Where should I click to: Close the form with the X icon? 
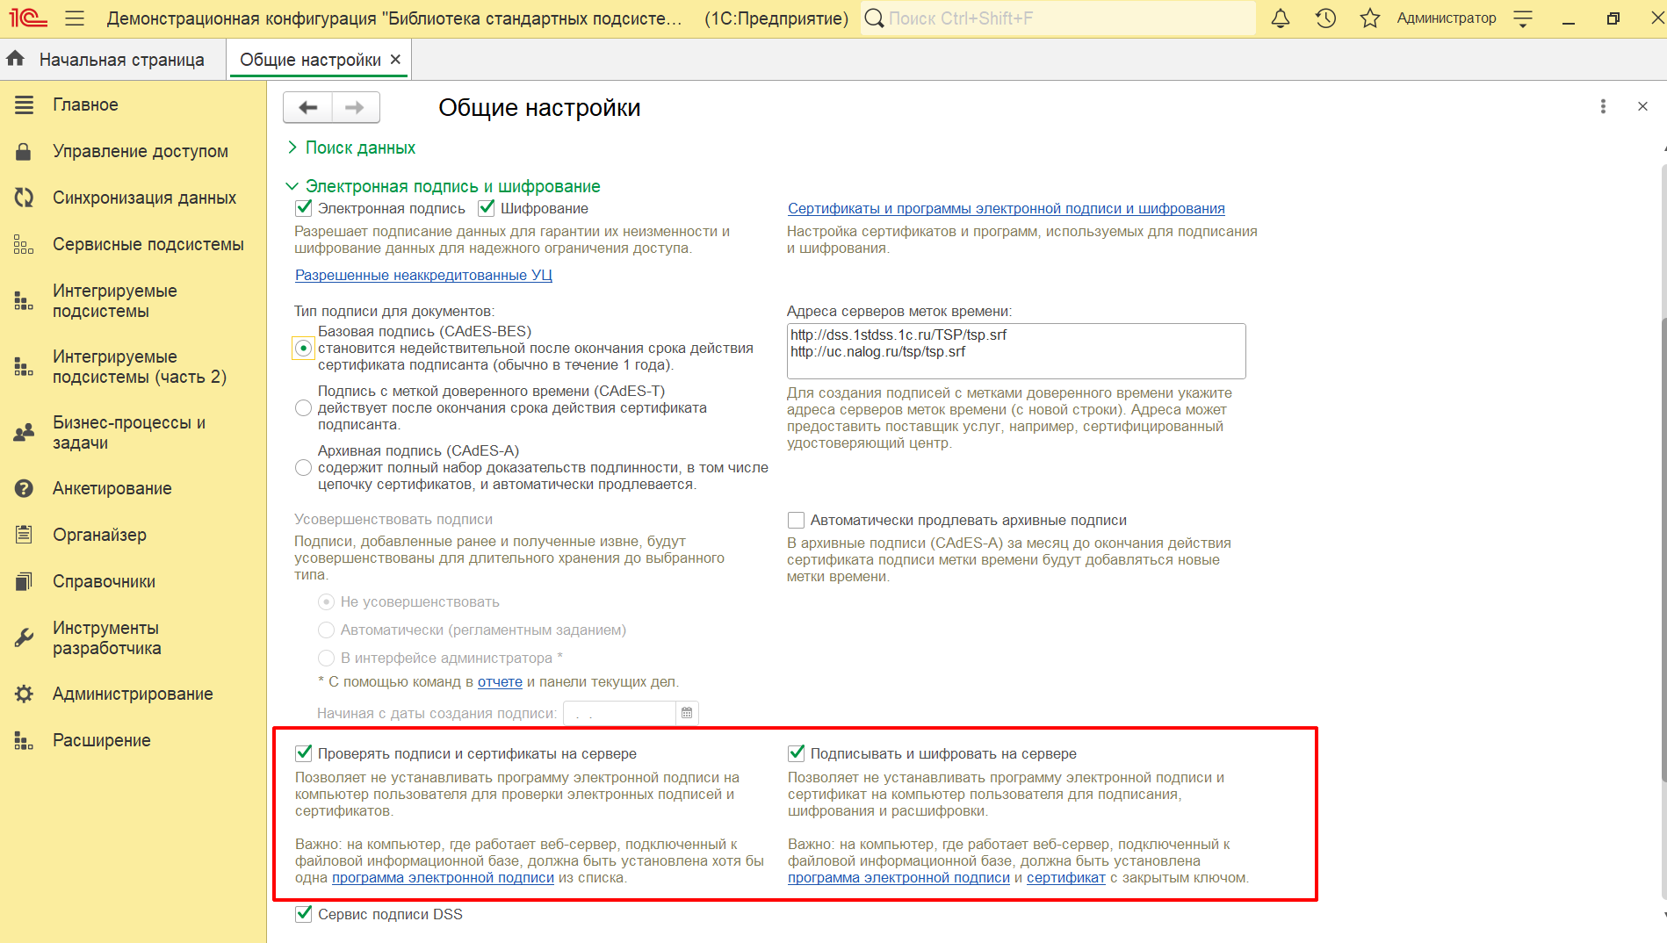point(1642,106)
